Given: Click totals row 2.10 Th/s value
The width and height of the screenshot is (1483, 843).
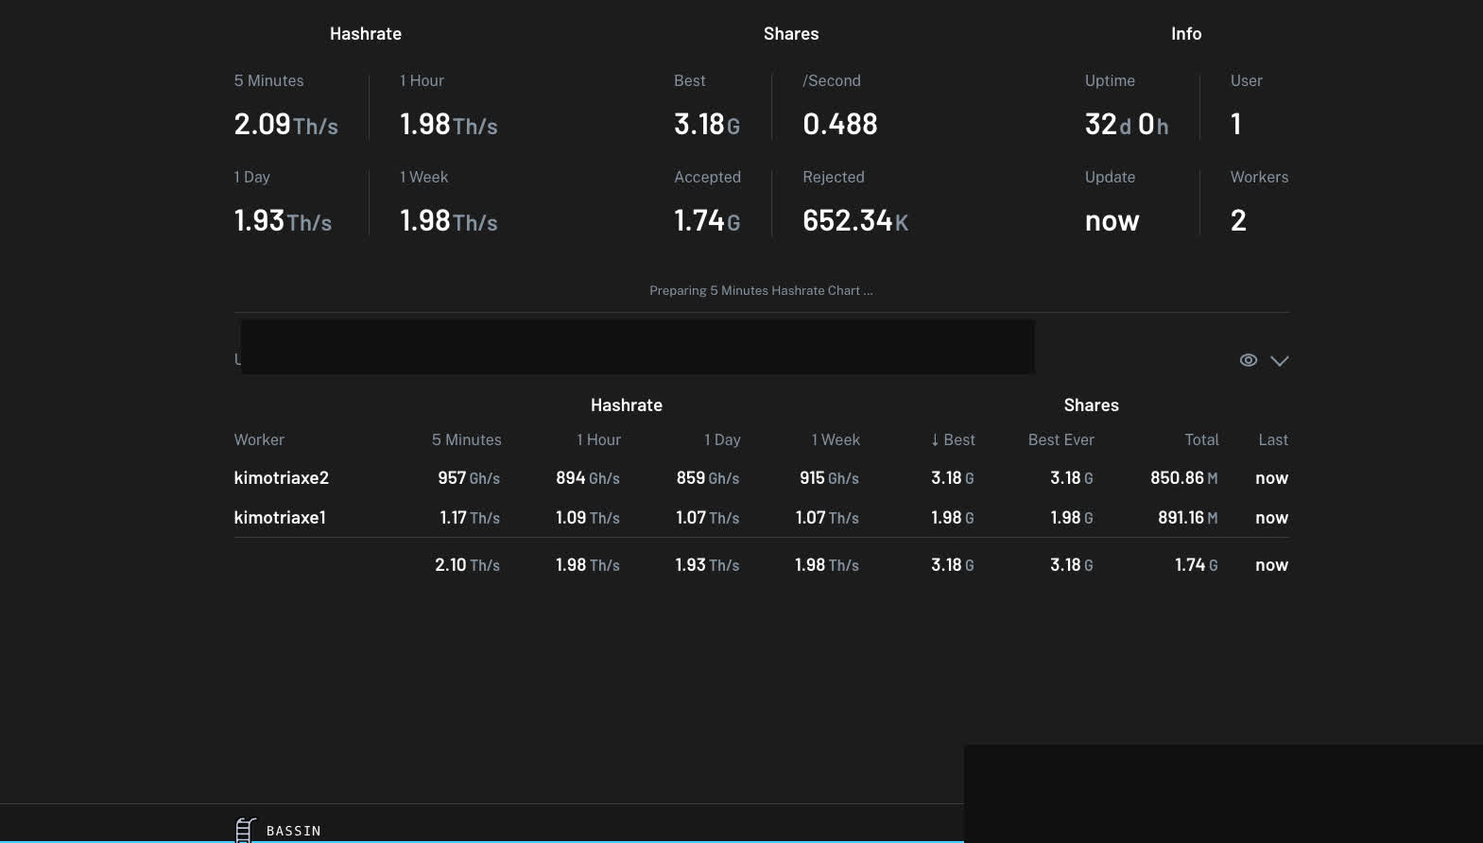Looking at the screenshot, I should 467,565.
